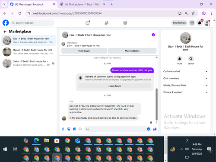Open the $750 1 Beds listing link
216x162 pixels.
83,46
